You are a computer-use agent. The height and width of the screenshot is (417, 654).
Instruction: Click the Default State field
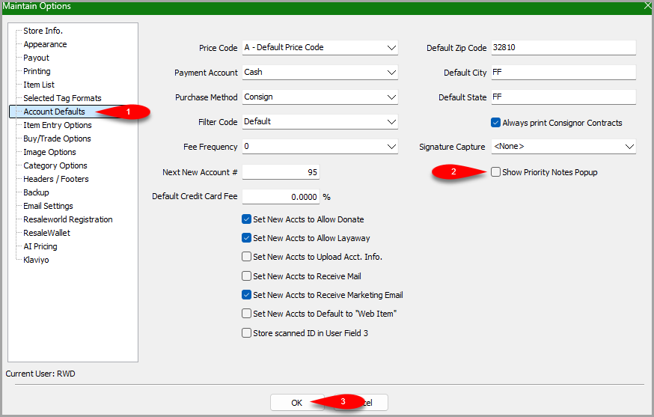(563, 97)
